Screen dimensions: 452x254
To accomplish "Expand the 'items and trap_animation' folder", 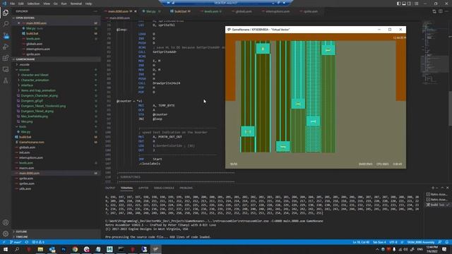I will (x=38, y=90).
